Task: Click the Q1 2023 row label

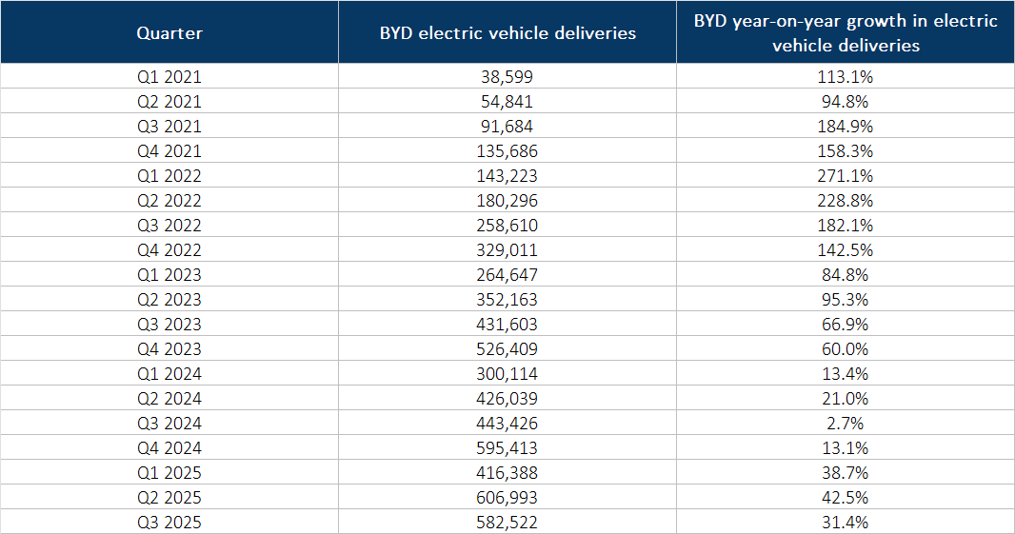Action: tap(169, 274)
